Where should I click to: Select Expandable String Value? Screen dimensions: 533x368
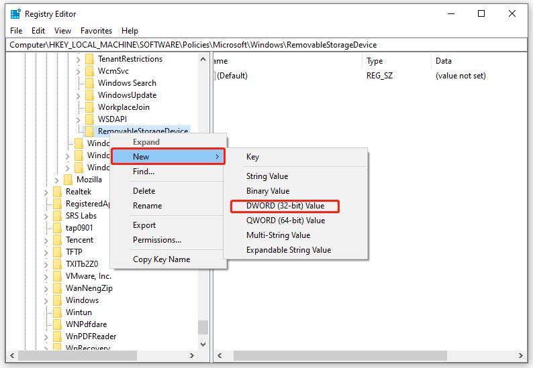[x=296, y=250]
